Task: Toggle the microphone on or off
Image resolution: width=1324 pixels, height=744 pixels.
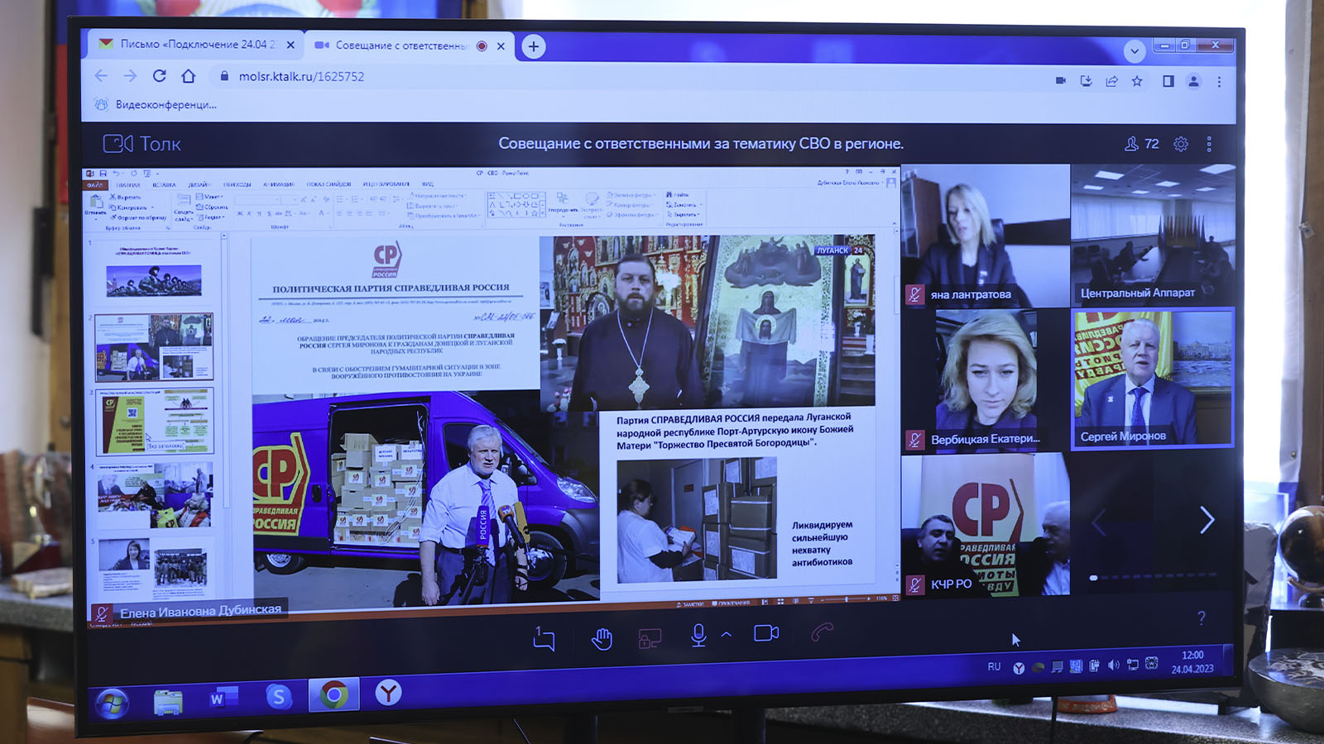Action: [698, 635]
